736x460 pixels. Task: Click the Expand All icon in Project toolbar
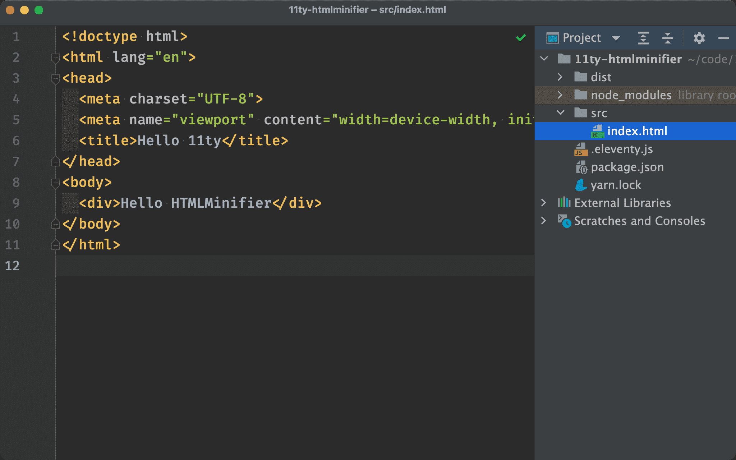point(643,38)
